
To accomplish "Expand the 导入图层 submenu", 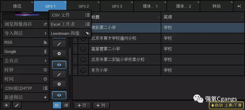I will [x=26, y=33].
